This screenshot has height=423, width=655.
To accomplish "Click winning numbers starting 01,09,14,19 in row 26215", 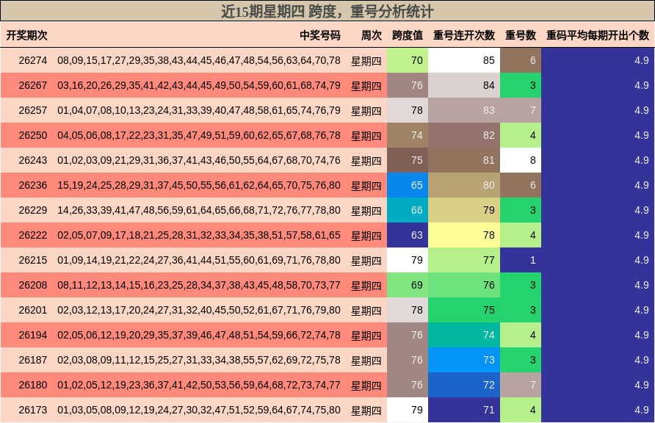I will pyautogui.click(x=199, y=260).
